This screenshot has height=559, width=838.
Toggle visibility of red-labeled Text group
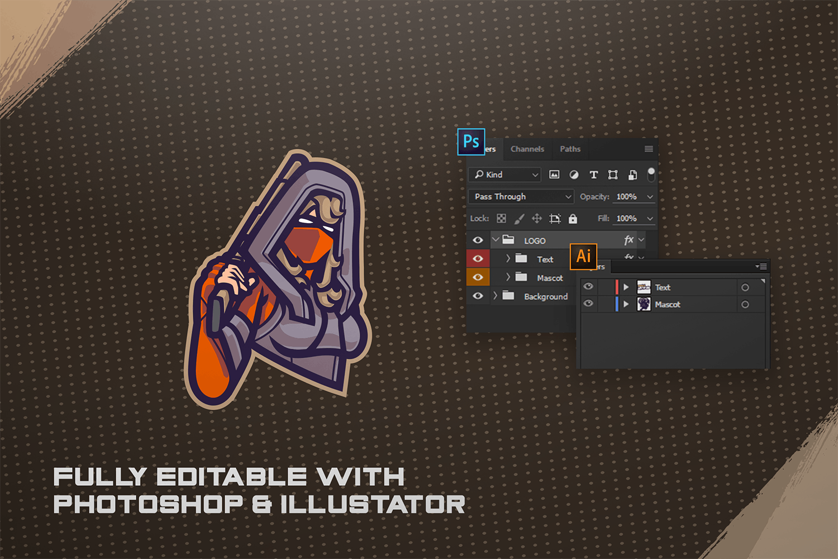[x=478, y=259]
